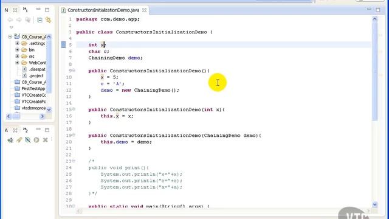Click the Navigator back arrow icon
The width and height of the screenshot is (389, 219).
(10, 20)
